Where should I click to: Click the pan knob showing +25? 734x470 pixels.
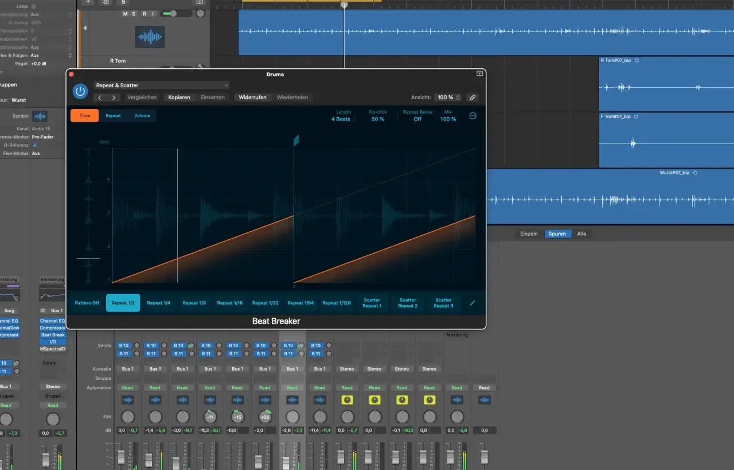[x=265, y=417]
